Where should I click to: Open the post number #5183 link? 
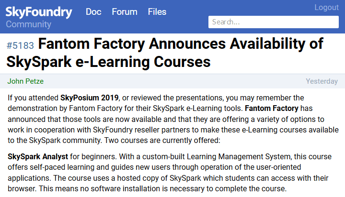point(20,46)
